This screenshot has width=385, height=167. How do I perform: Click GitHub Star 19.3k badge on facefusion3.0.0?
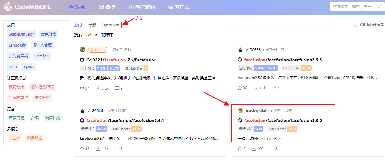pos(283,129)
